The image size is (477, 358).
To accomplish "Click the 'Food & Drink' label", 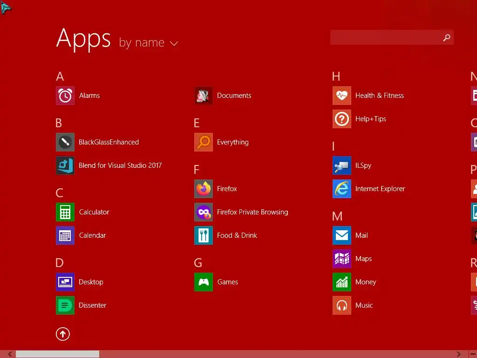I will tap(237, 235).
